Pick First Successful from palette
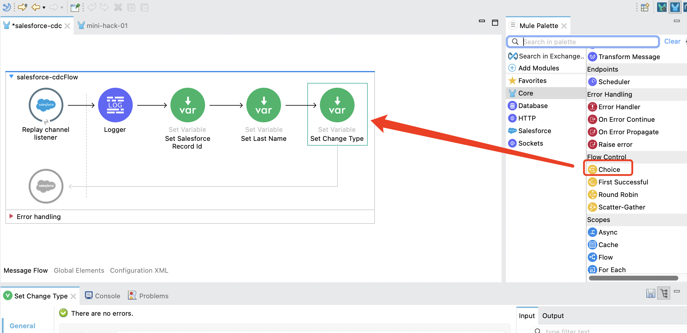 coord(618,182)
